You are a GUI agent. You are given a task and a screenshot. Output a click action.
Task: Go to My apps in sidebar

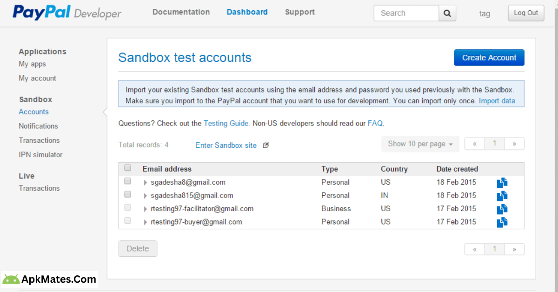32,64
